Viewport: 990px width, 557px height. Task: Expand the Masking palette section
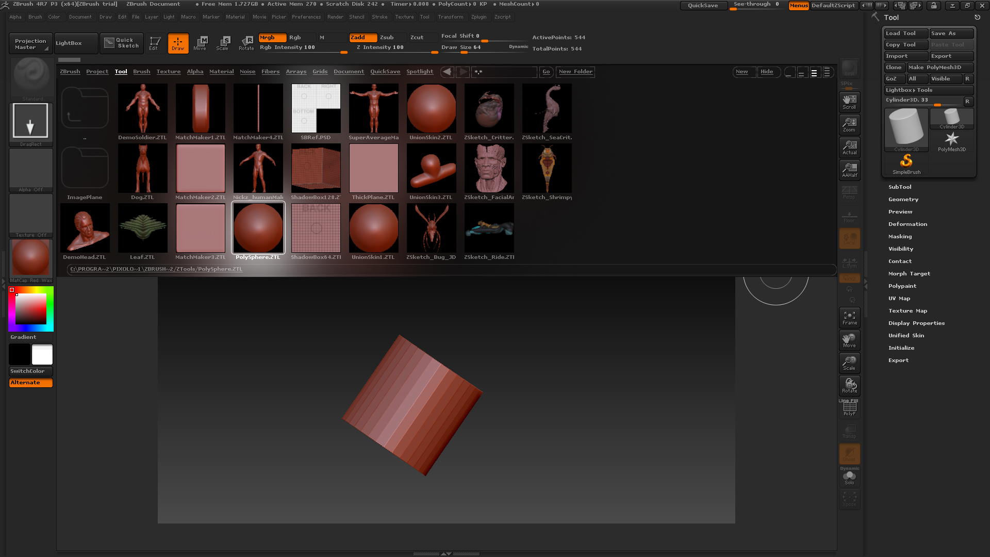pyautogui.click(x=900, y=237)
